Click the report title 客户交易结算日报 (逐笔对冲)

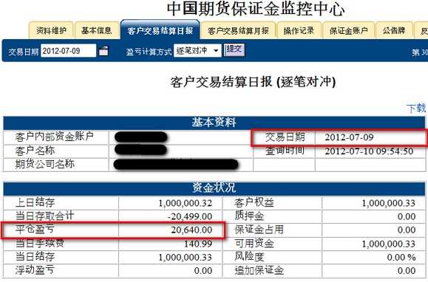(x=253, y=82)
